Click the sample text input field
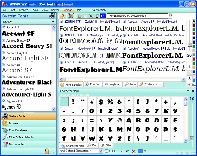Image resolution: width=197 pixels, height=156 pixels. (137, 16)
